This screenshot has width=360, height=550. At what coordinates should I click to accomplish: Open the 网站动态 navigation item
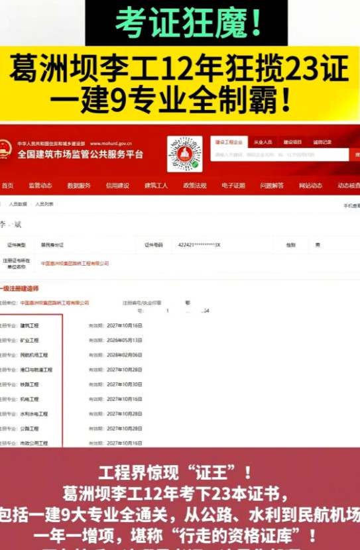[310, 186]
